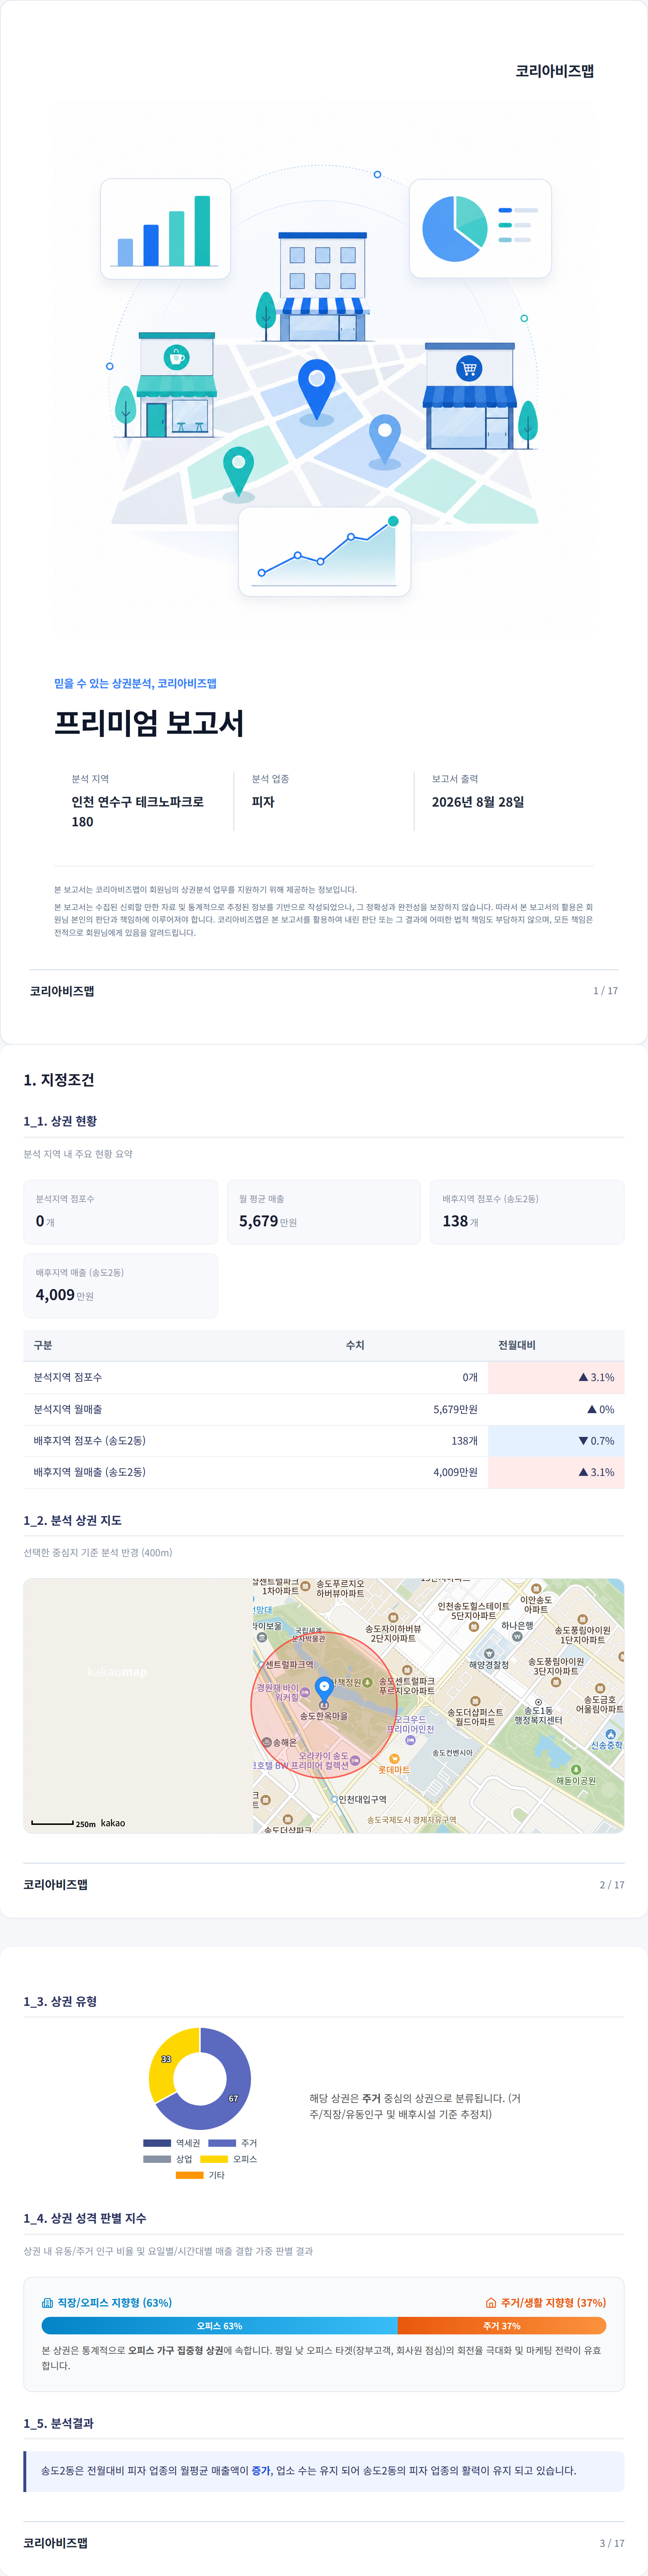648x2576 pixels.
Task: Click the pie chart card in the cover illustration
Action: tap(480, 228)
